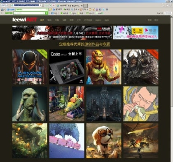Click the green NAVER search button
Viewport: 173px width, 162px height.
47,13
